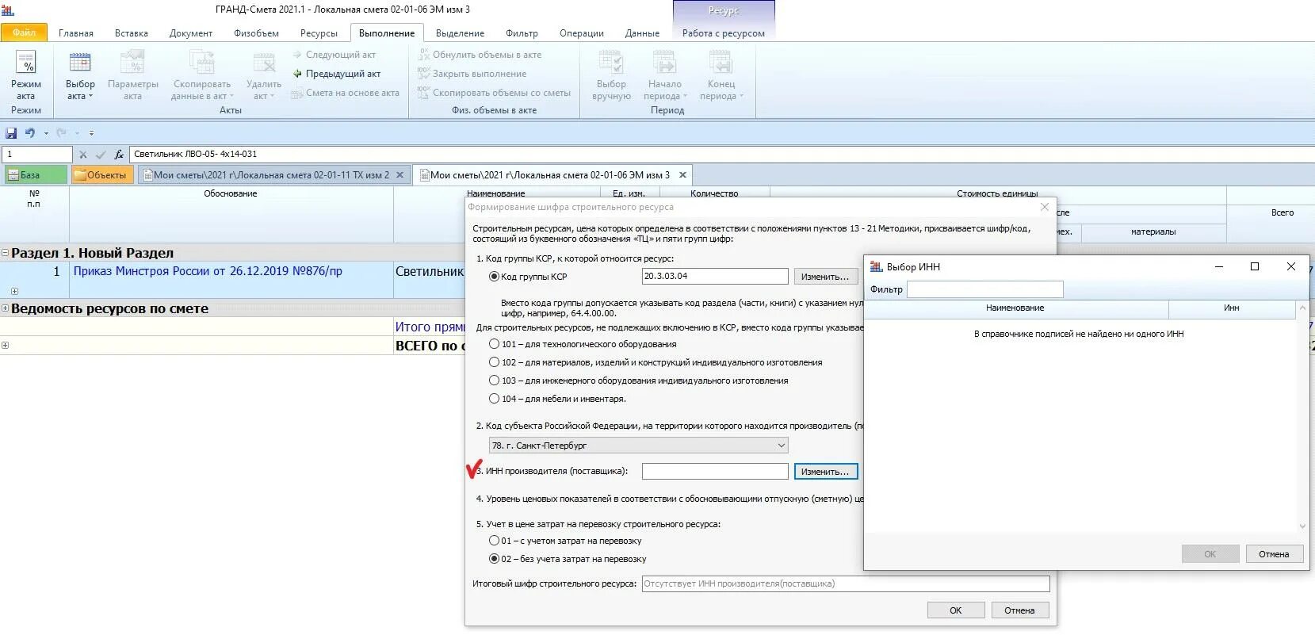Switch to the Главная ribbon tab

point(76,33)
